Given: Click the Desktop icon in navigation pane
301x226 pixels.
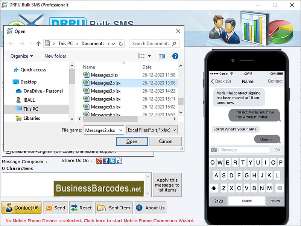Looking at the screenshot, I should pyautogui.click(x=15, y=82).
